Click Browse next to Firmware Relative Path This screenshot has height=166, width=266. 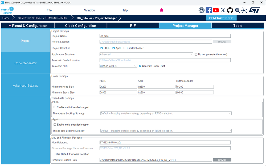coord(222,160)
